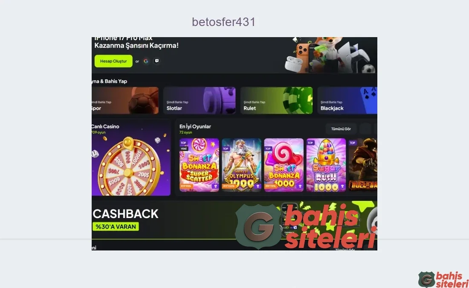Open the Spor betting category card
This screenshot has height=288, width=469.
point(125,101)
